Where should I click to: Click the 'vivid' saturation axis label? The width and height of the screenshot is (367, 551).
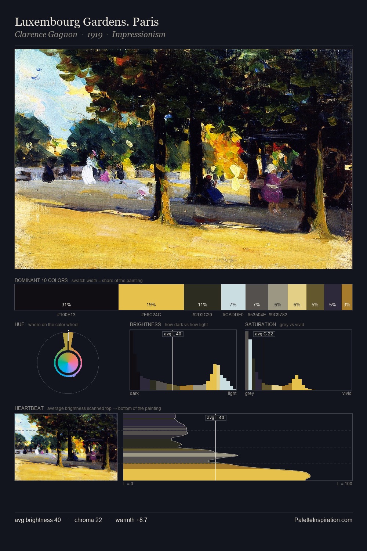click(347, 393)
